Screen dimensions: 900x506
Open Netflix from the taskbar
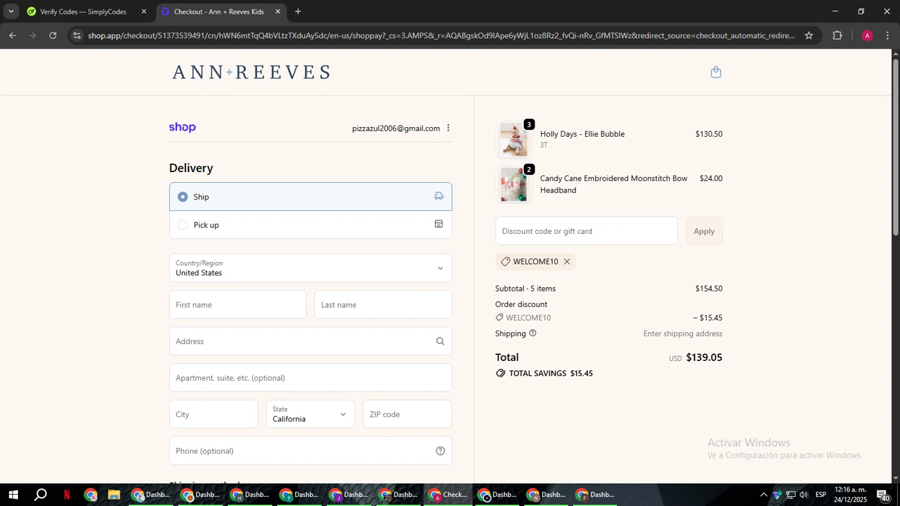pyautogui.click(x=67, y=495)
